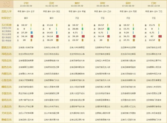Click the 时辰空亡 row label

click(x=6, y=18)
